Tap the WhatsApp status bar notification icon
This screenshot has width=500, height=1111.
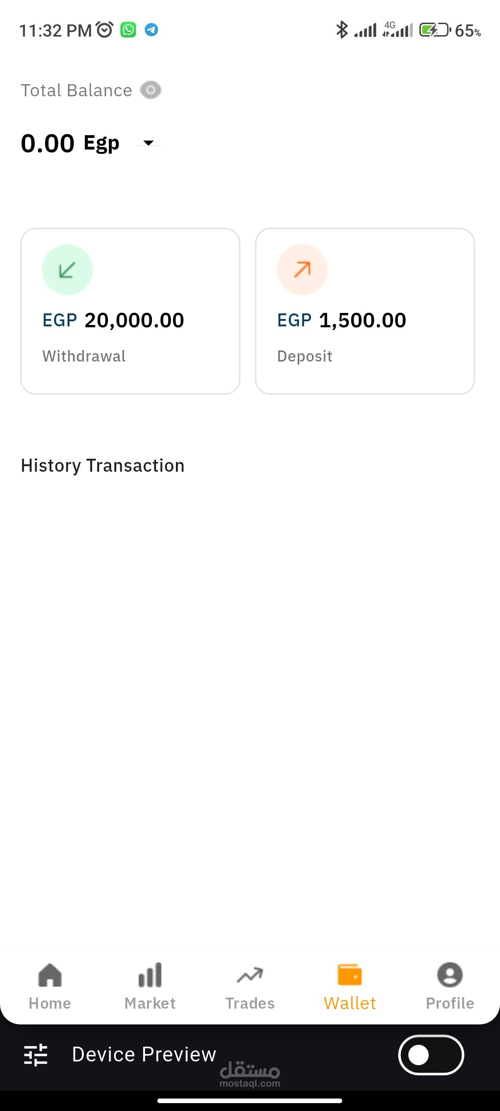pyautogui.click(x=128, y=30)
